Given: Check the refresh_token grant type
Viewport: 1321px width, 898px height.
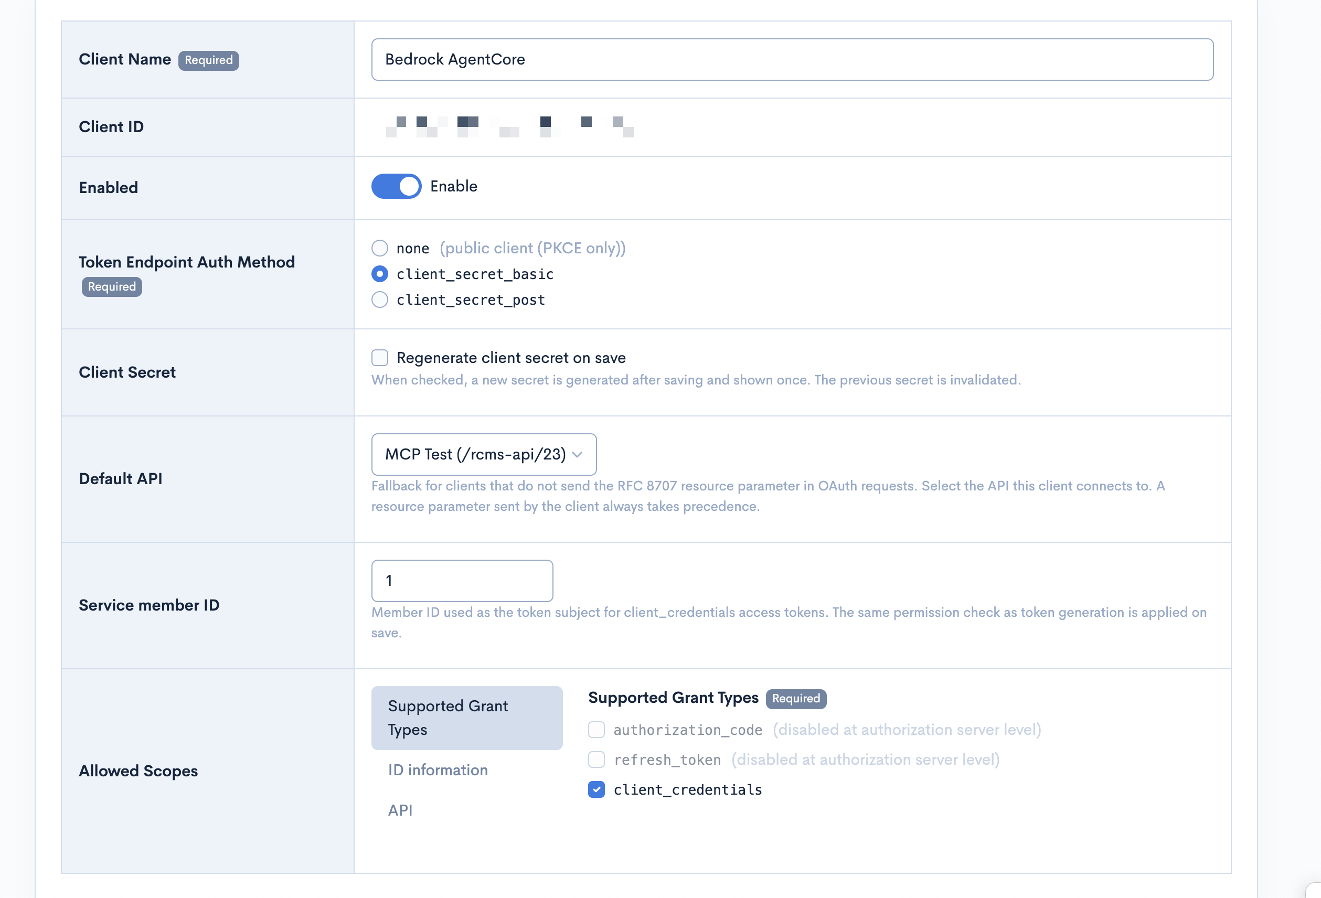Looking at the screenshot, I should (x=596, y=760).
